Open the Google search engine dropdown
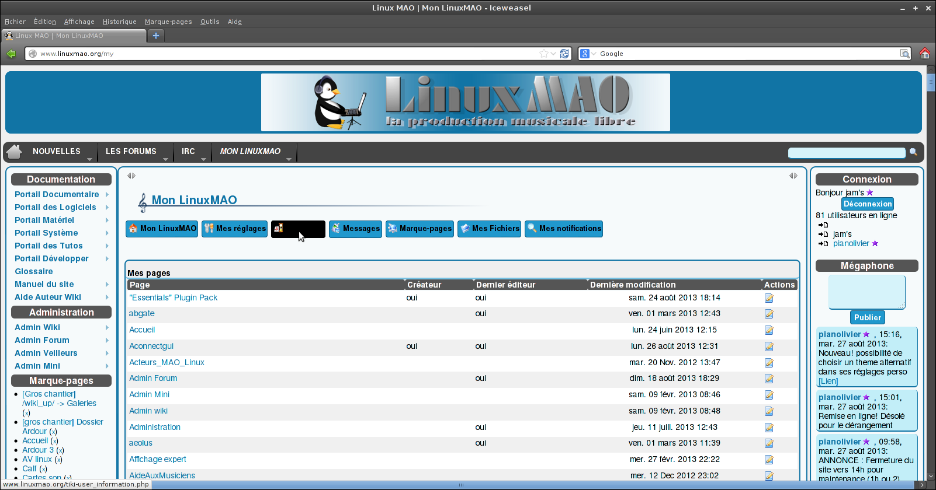Screen dimensions: 936x490 588,54
